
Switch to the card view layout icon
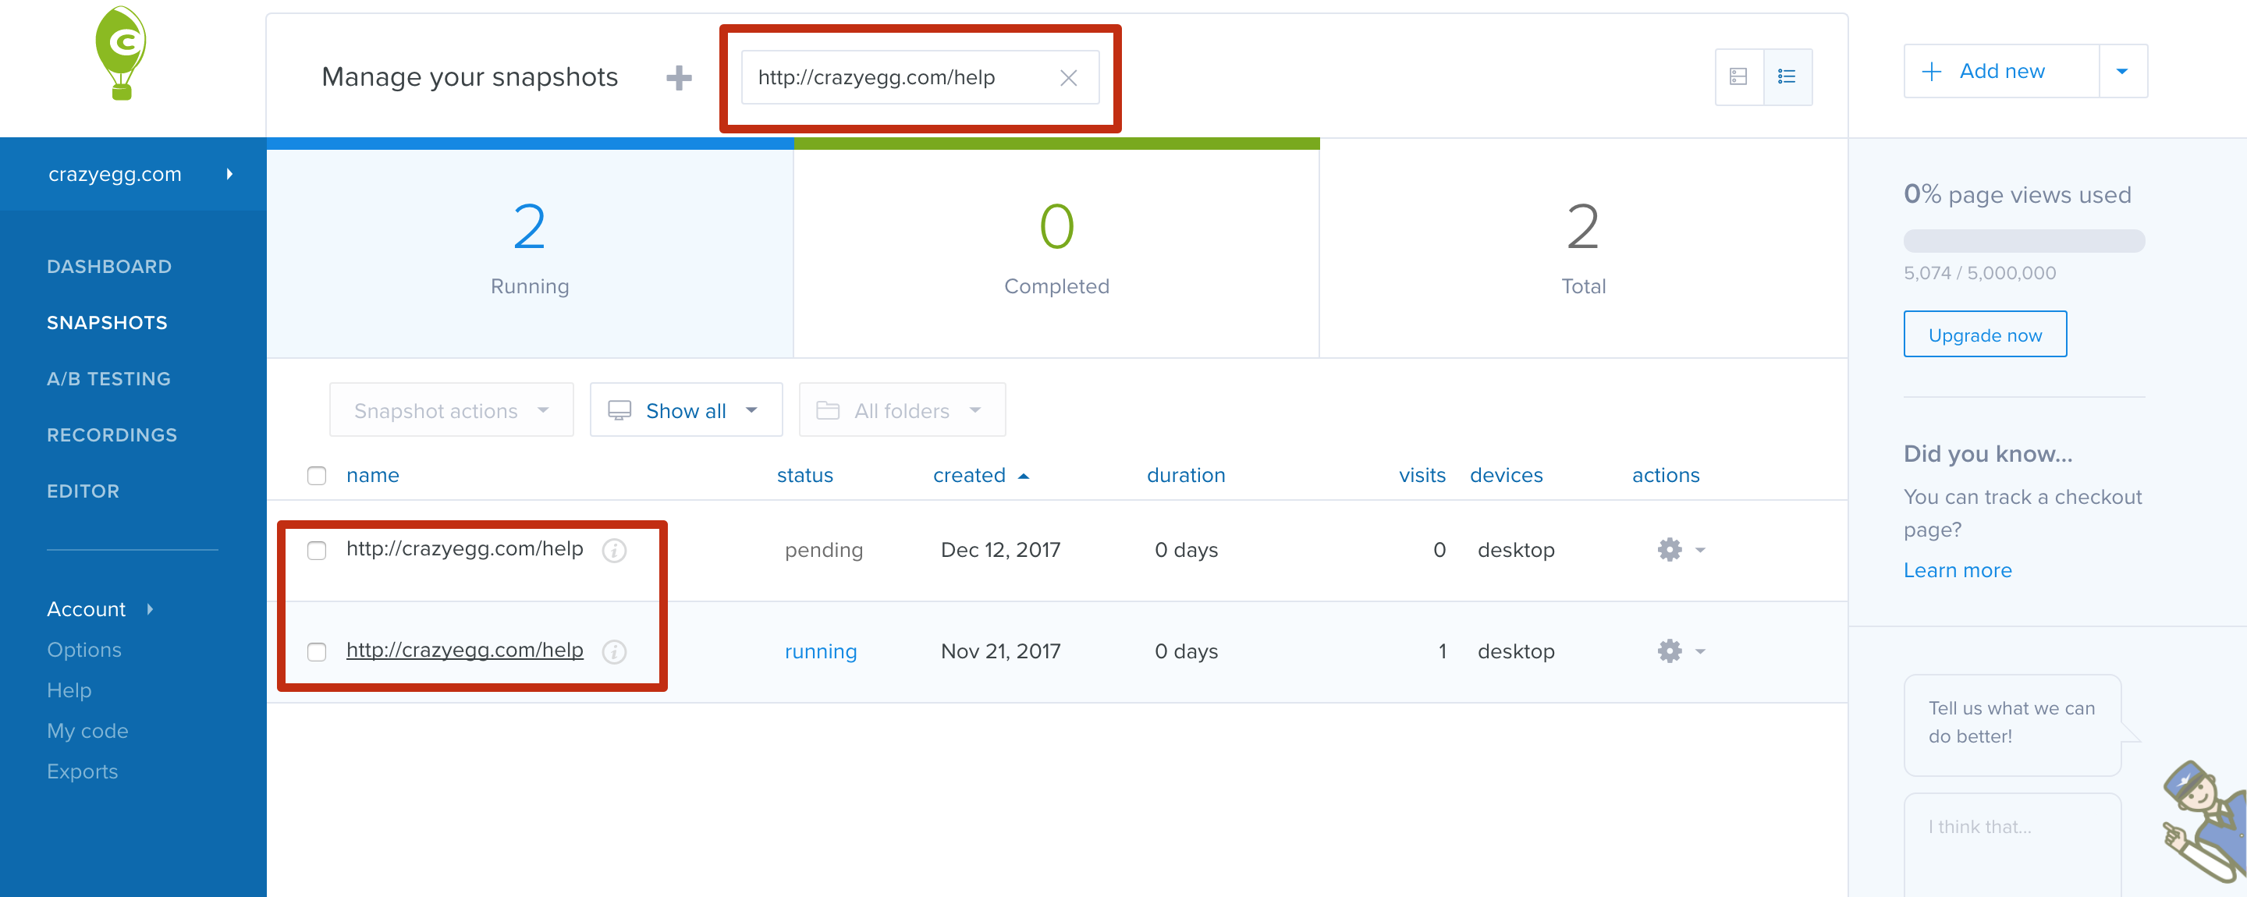coord(1738,76)
